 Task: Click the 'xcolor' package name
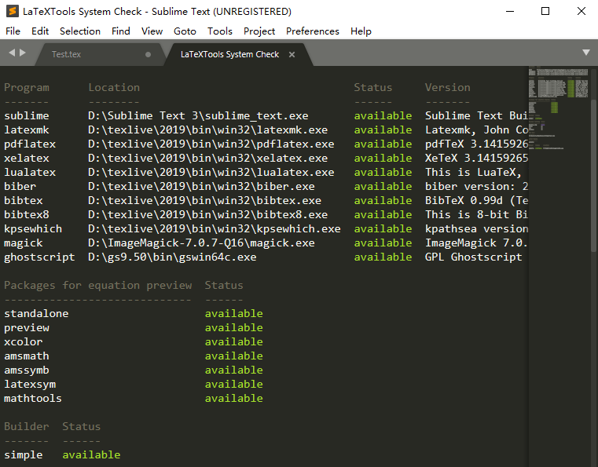click(x=24, y=341)
